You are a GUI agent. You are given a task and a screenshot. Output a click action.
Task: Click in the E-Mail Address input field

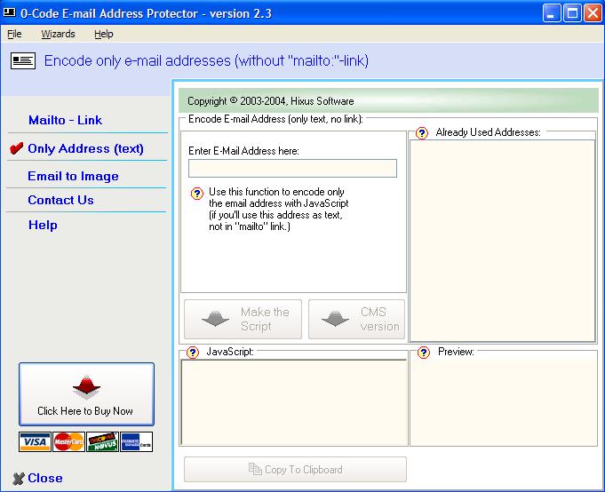[x=292, y=168]
